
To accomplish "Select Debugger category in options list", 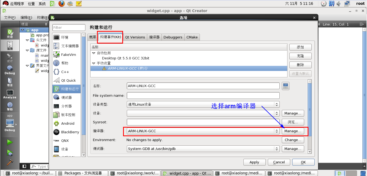I will [67, 98].
